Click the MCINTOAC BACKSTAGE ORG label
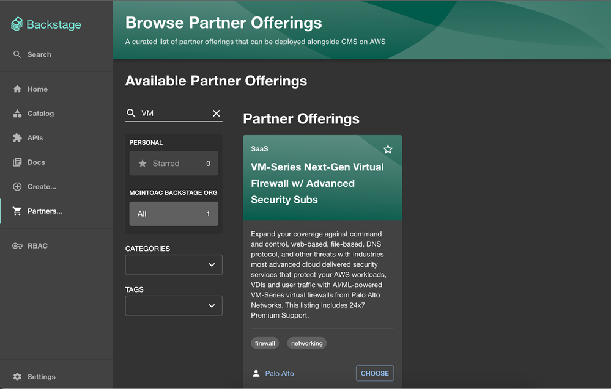 click(x=174, y=192)
